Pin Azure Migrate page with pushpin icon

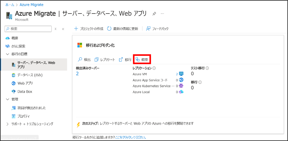pyautogui.click(x=154, y=14)
